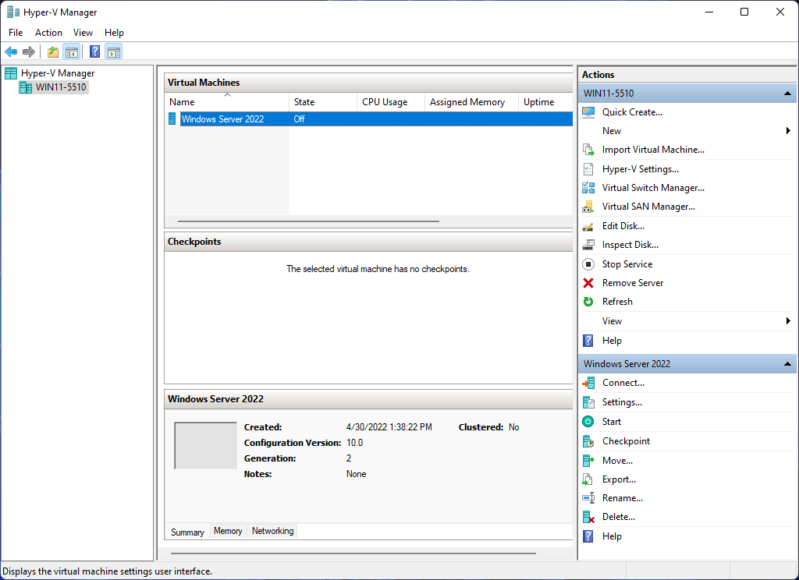Click the Checkpoint icon
This screenshot has width=799, height=580.
(588, 441)
